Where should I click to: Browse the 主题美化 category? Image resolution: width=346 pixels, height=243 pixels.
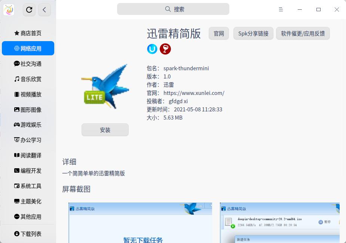click(28, 201)
